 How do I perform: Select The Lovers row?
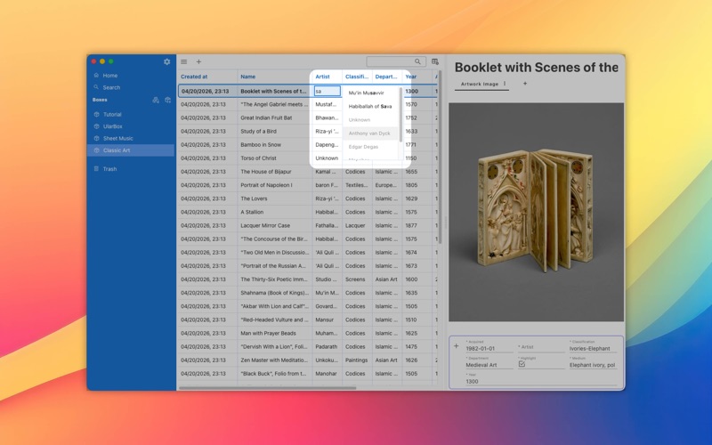coord(307,198)
